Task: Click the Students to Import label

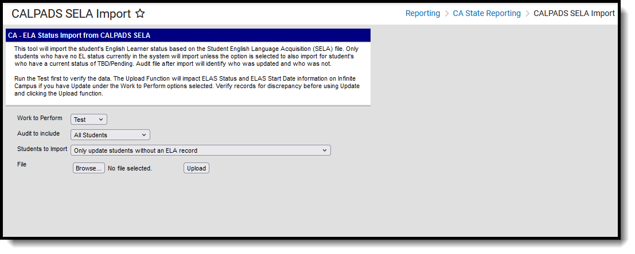Action: point(42,149)
